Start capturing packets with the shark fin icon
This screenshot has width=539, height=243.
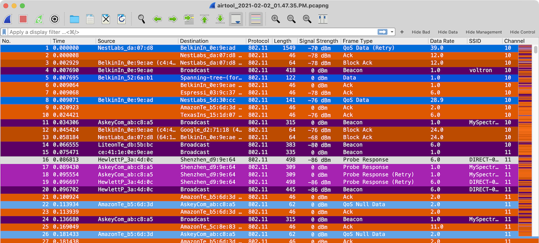tap(7, 19)
